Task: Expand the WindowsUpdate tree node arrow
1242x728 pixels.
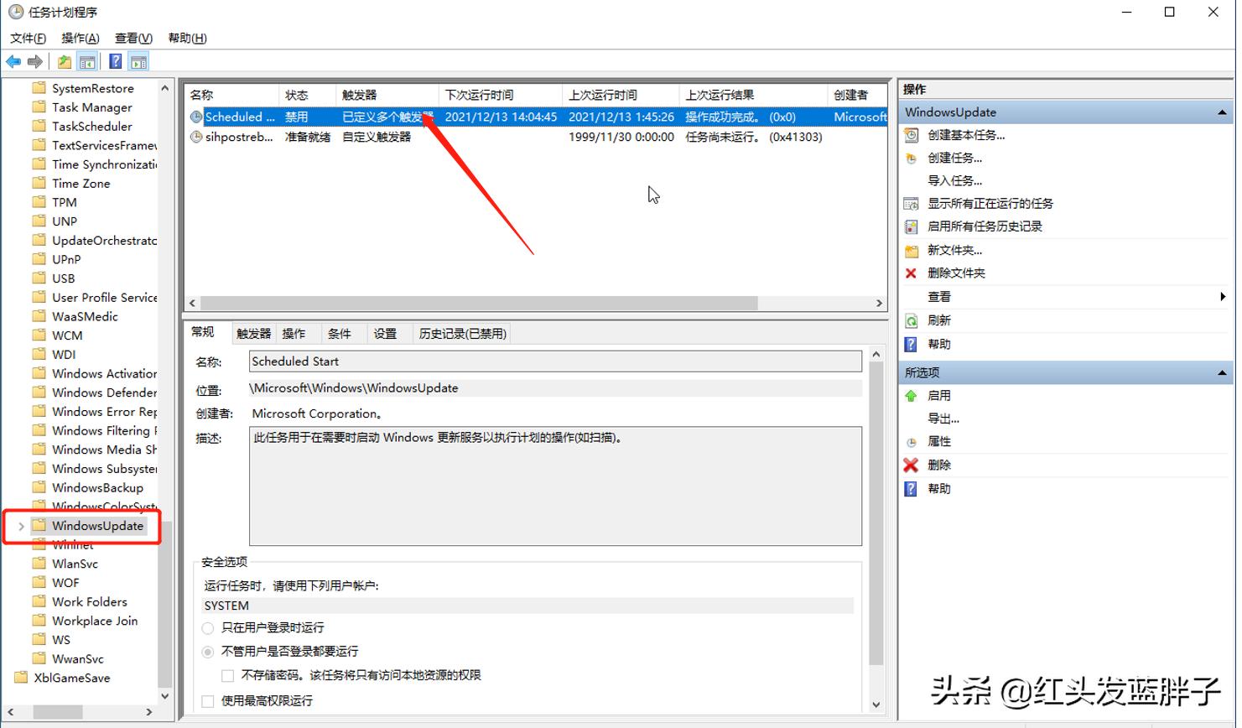Action: [x=20, y=526]
